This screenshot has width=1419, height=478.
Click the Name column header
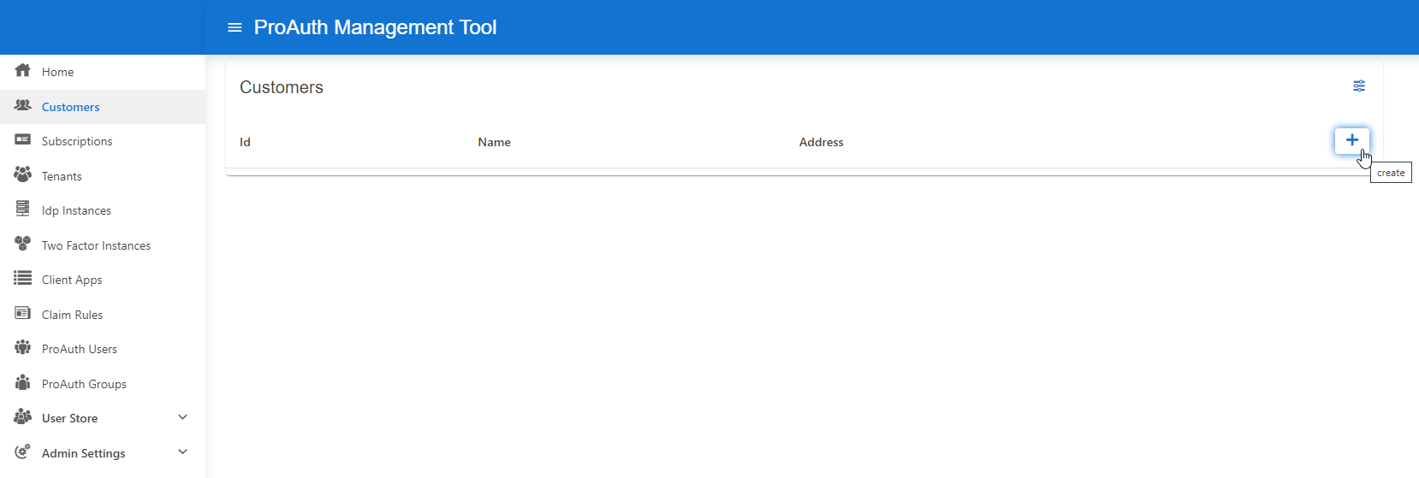tap(494, 142)
